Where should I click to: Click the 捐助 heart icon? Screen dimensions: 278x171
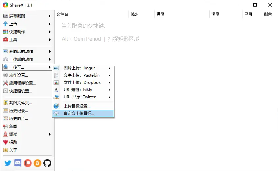6,142
